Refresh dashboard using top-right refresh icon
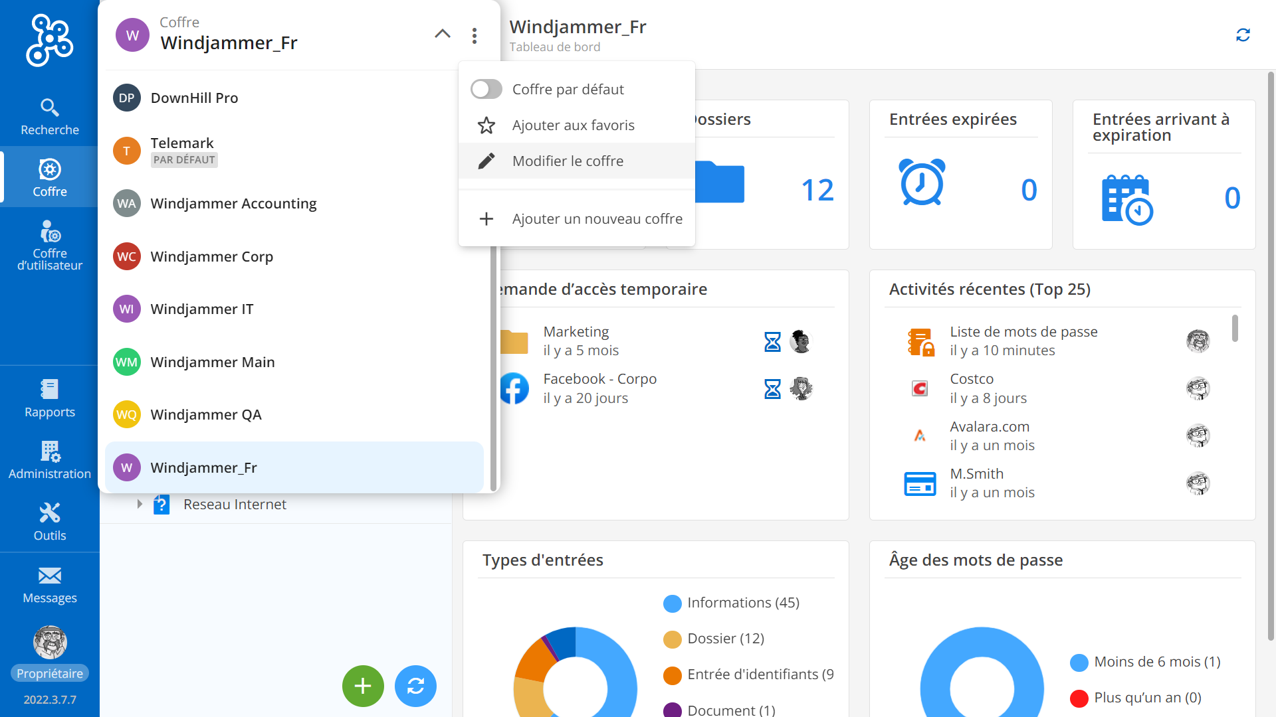 (1243, 35)
